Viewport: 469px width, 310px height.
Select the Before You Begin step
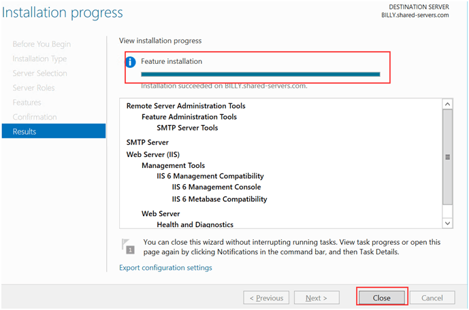pyautogui.click(x=42, y=44)
